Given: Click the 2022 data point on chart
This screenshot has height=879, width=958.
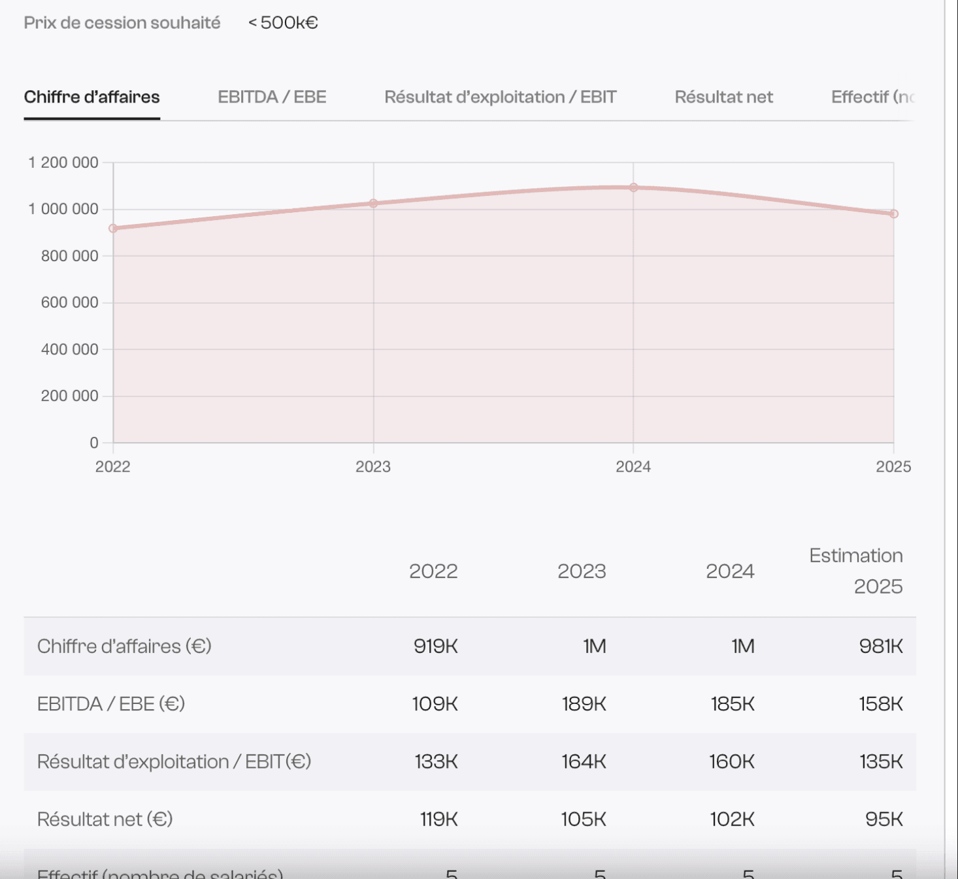Looking at the screenshot, I should point(113,229).
